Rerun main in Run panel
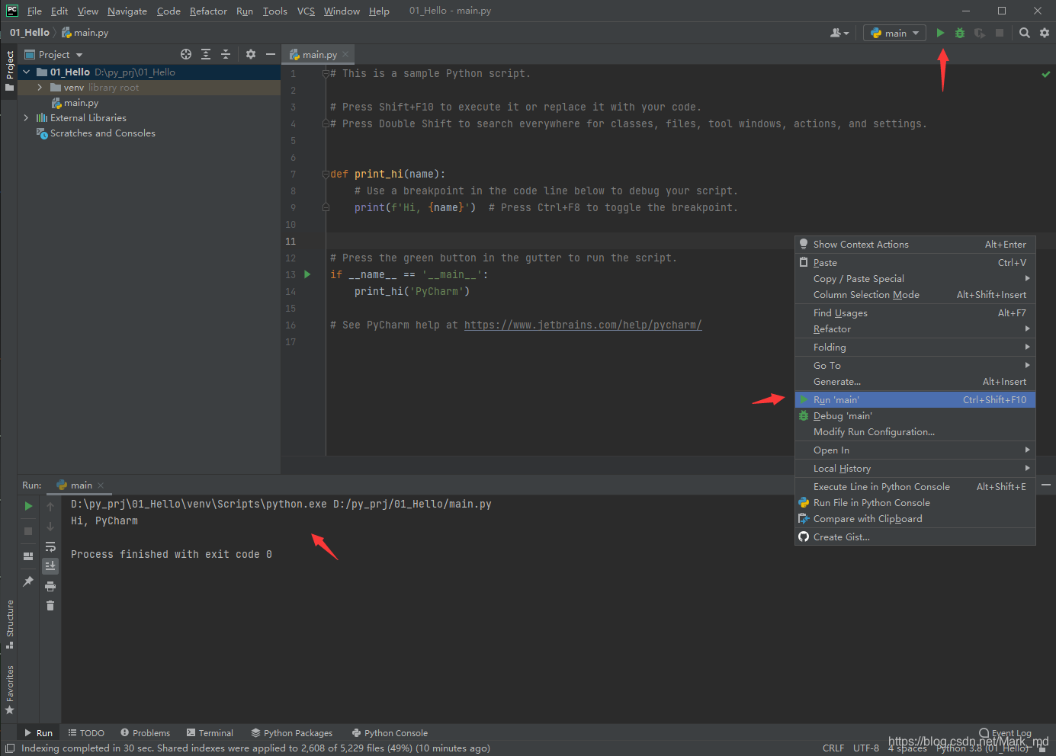 28,506
